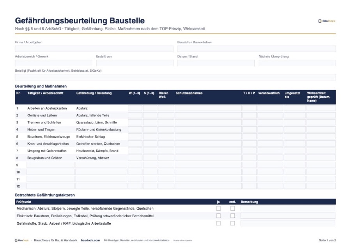This screenshot has width=351, height=248.
Task: Click S (1–3) cell for Gerüste und Leitern
Action: (x=150, y=115)
